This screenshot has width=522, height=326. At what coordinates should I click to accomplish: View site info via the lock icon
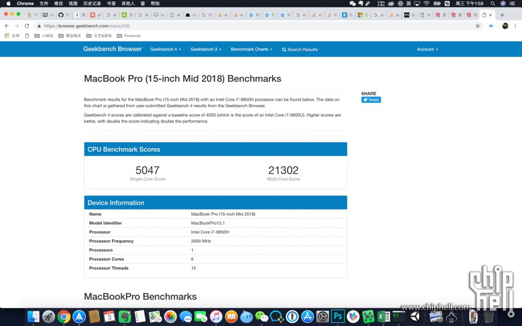tap(39, 26)
